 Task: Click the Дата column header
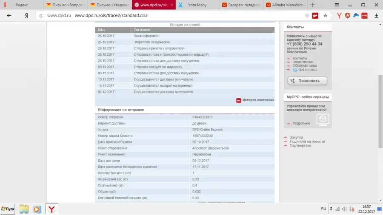(x=113, y=30)
